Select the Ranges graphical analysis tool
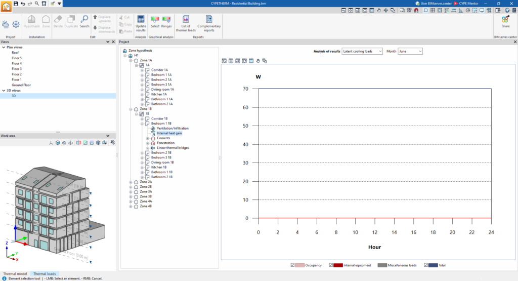The image size is (518, 281). click(166, 22)
